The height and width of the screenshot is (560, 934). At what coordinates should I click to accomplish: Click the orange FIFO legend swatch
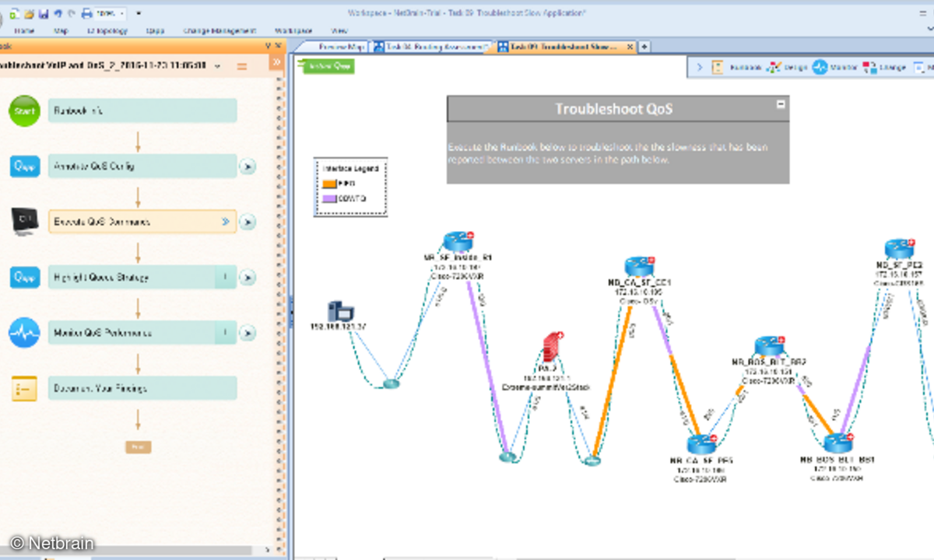tap(330, 184)
